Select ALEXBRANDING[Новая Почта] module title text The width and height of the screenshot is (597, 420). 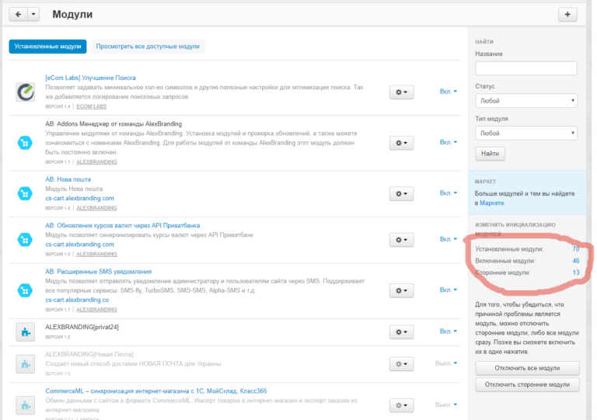coord(89,354)
